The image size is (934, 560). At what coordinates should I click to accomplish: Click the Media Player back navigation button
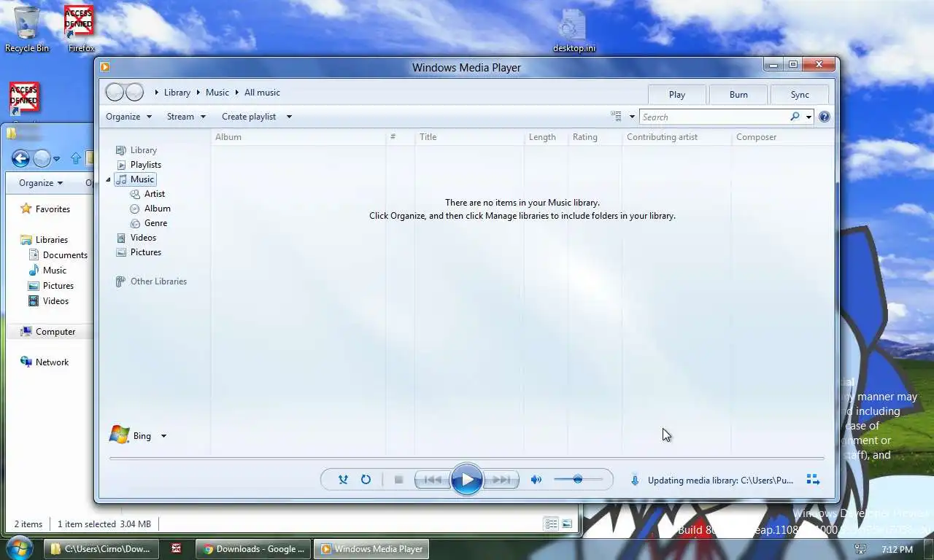115,92
